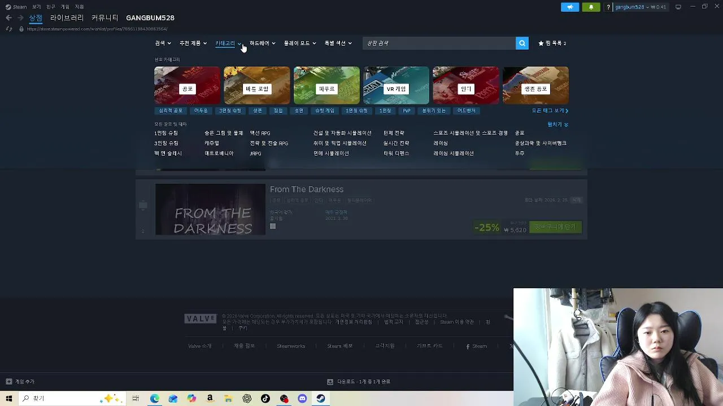Open Discord from the taskbar

(302, 399)
